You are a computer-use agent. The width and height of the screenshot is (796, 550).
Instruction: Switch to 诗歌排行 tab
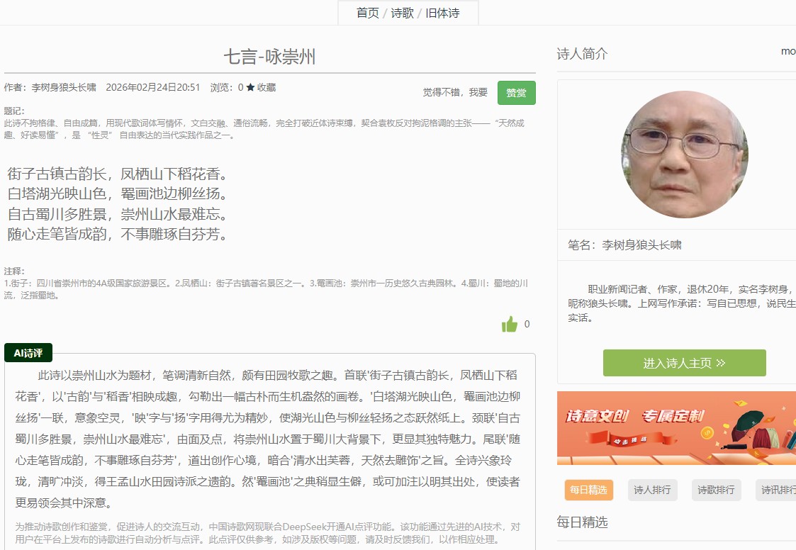point(716,490)
